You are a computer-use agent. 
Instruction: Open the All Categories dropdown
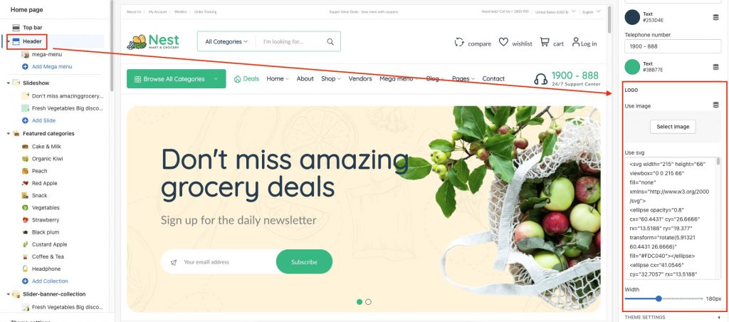[x=226, y=41]
